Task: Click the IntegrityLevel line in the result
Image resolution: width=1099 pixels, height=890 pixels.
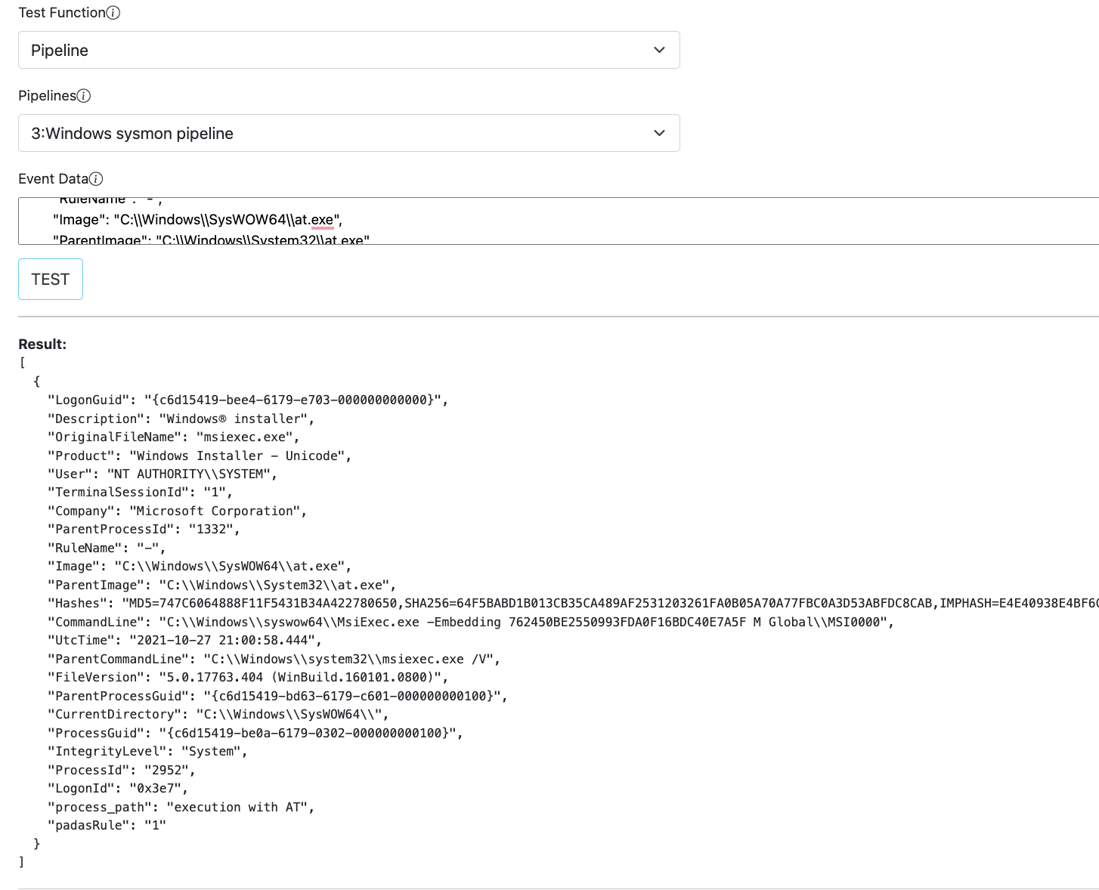Action: [147, 751]
